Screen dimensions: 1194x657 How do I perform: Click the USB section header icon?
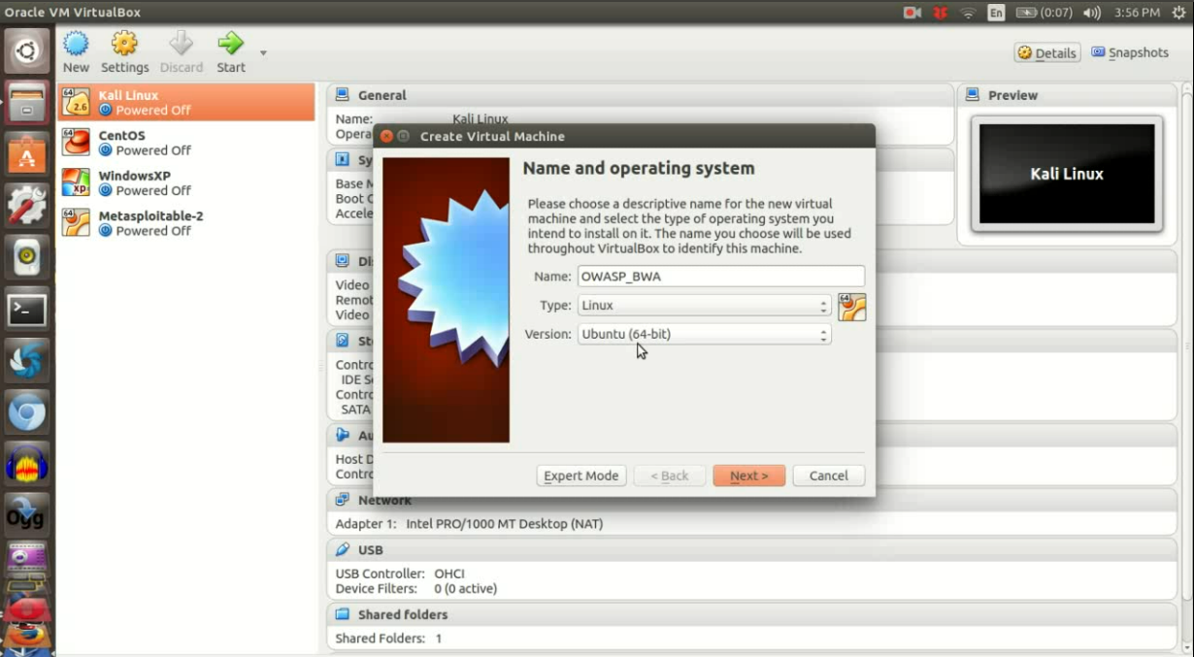click(343, 549)
